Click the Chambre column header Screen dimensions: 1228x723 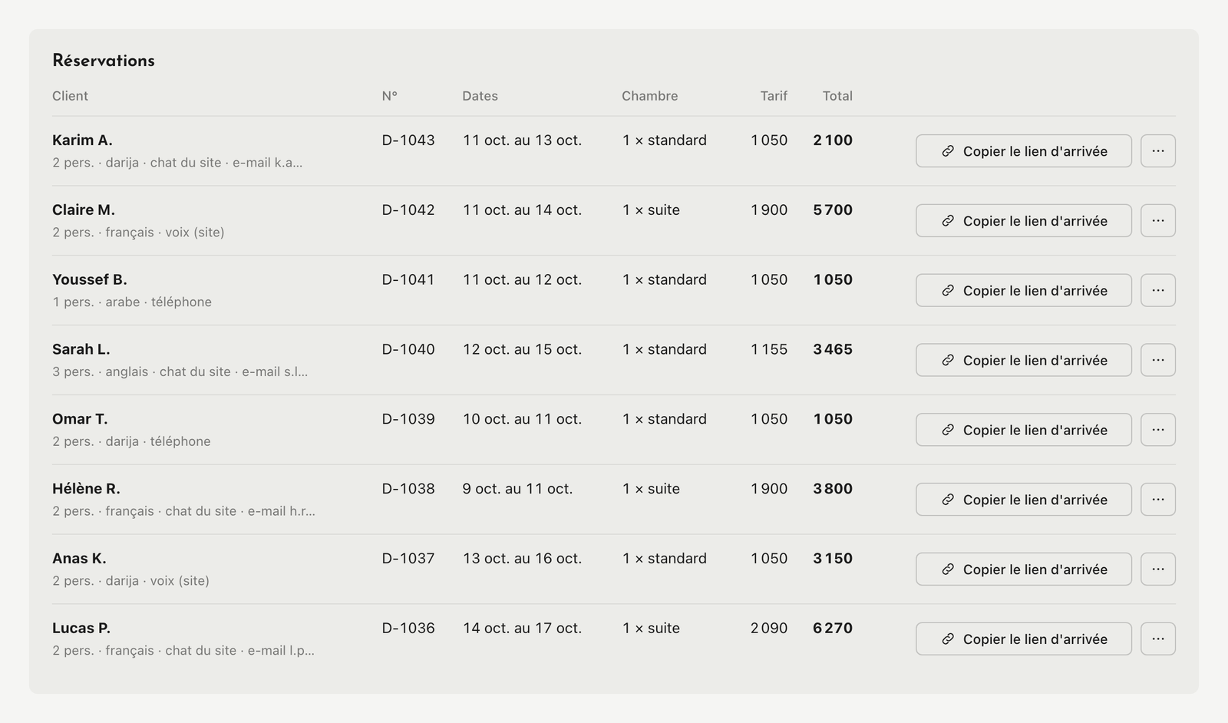click(650, 96)
